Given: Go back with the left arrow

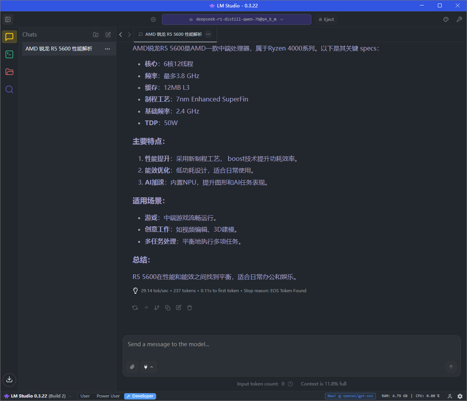Looking at the screenshot, I should tap(121, 35).
